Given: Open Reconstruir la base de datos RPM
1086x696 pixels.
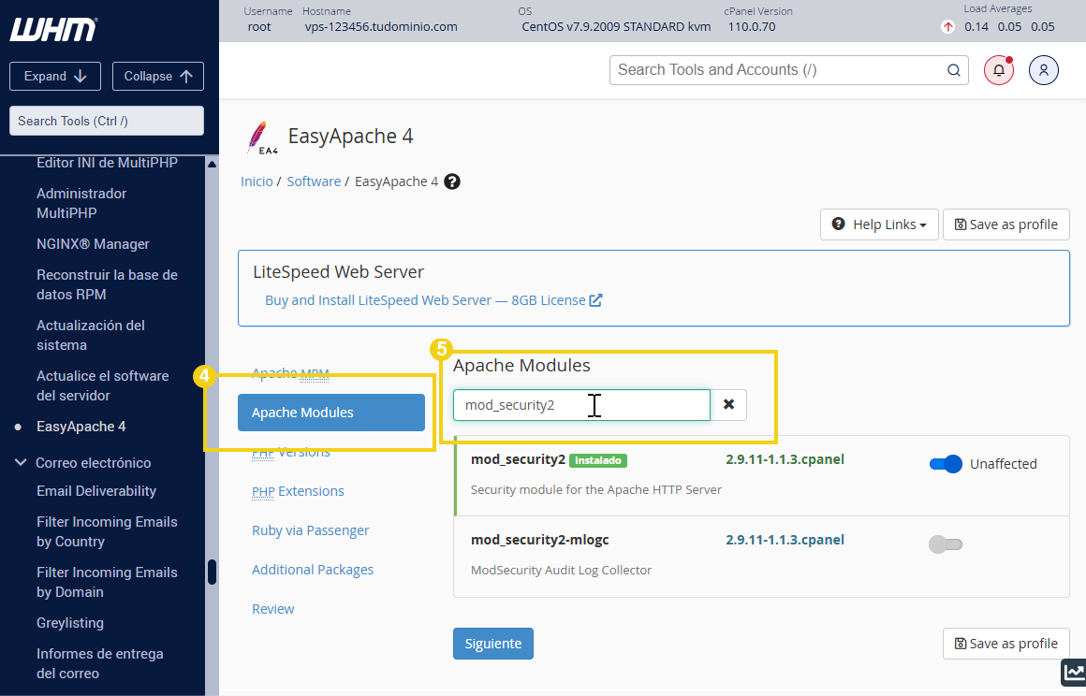Looking at the screenshot, I should pyautogui.click(x=108, y=284).
